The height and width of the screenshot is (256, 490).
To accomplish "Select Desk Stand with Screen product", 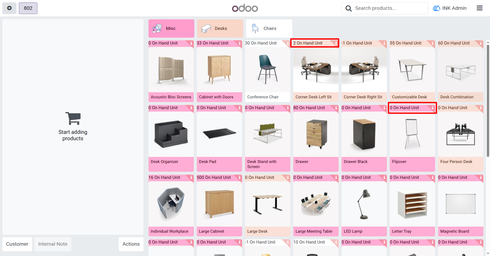I will click(268, 138).
